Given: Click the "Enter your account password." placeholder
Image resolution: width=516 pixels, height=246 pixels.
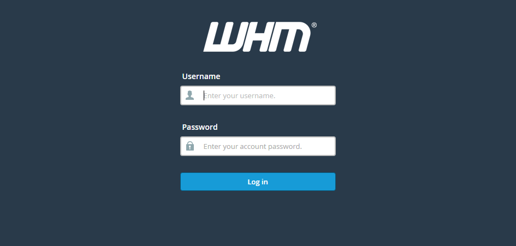Looking at the screenshot, I should (x=253, y=146).
